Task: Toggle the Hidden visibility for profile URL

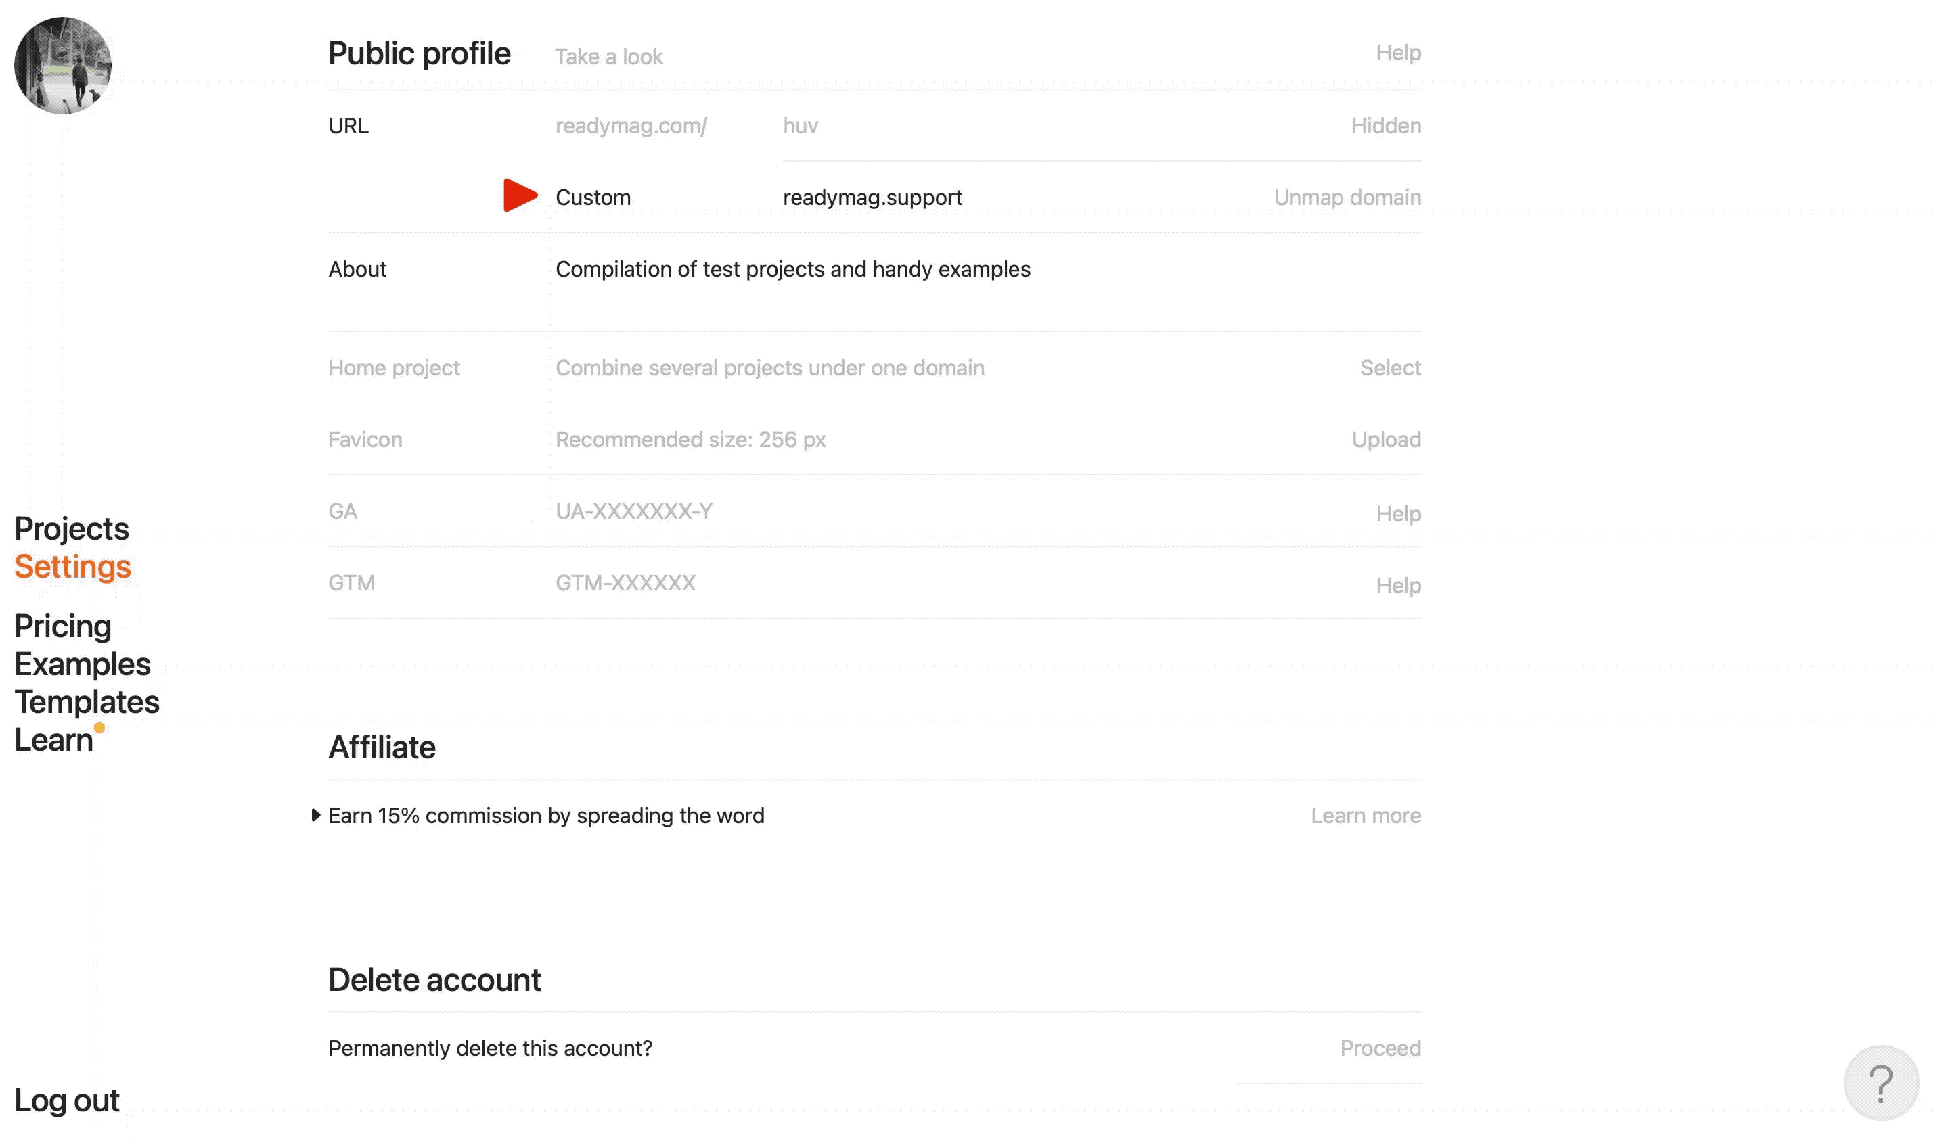Action: point(1385,126)
